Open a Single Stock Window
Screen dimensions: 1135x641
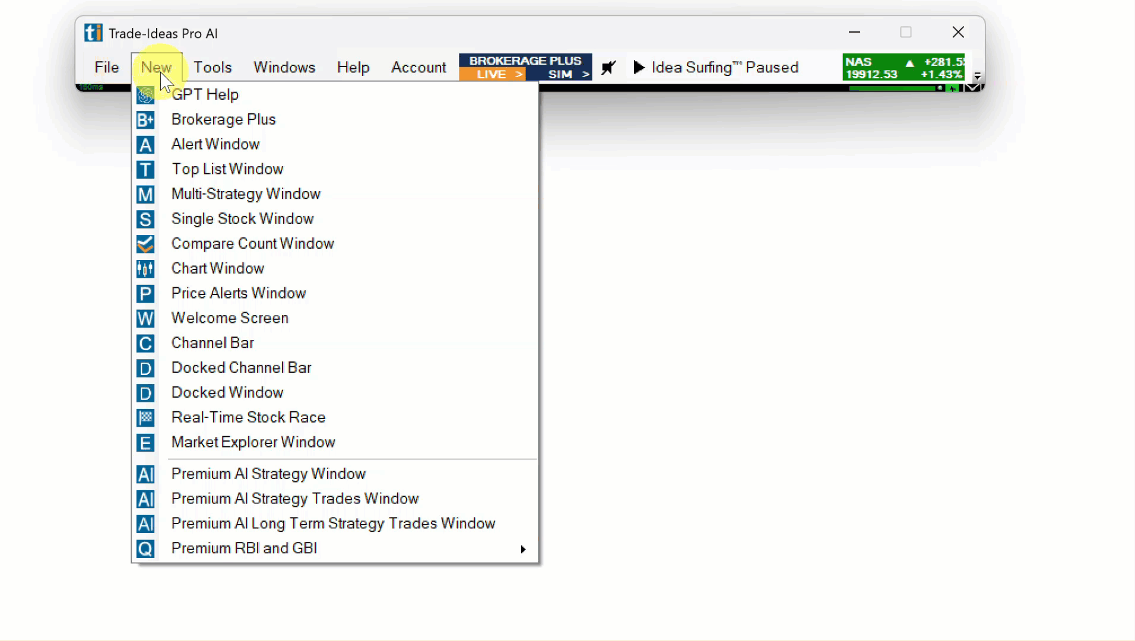tap(335, 220)
